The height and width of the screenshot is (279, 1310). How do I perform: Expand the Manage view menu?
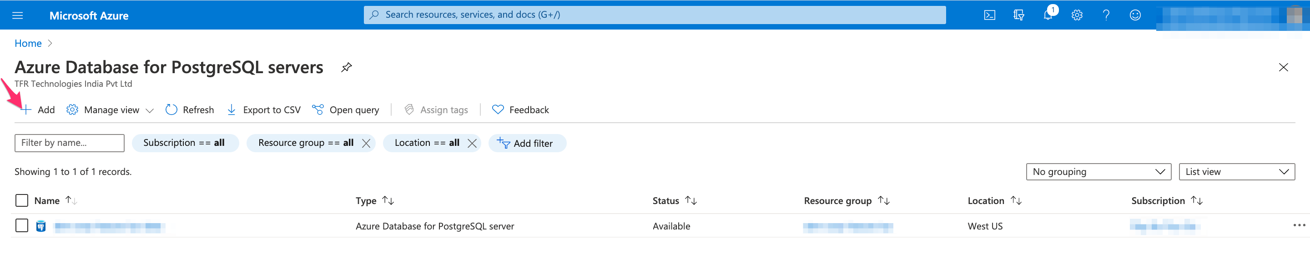click(111, 110)
